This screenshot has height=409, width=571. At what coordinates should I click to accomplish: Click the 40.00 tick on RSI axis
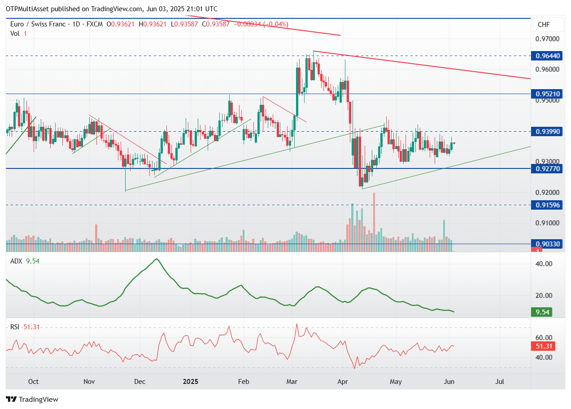544,357
